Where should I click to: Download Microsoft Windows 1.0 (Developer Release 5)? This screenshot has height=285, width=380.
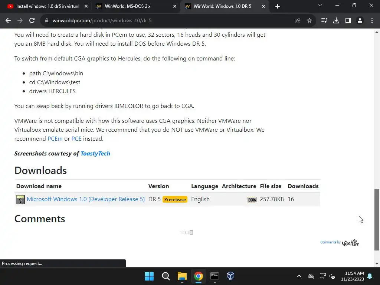pos(86,199)
